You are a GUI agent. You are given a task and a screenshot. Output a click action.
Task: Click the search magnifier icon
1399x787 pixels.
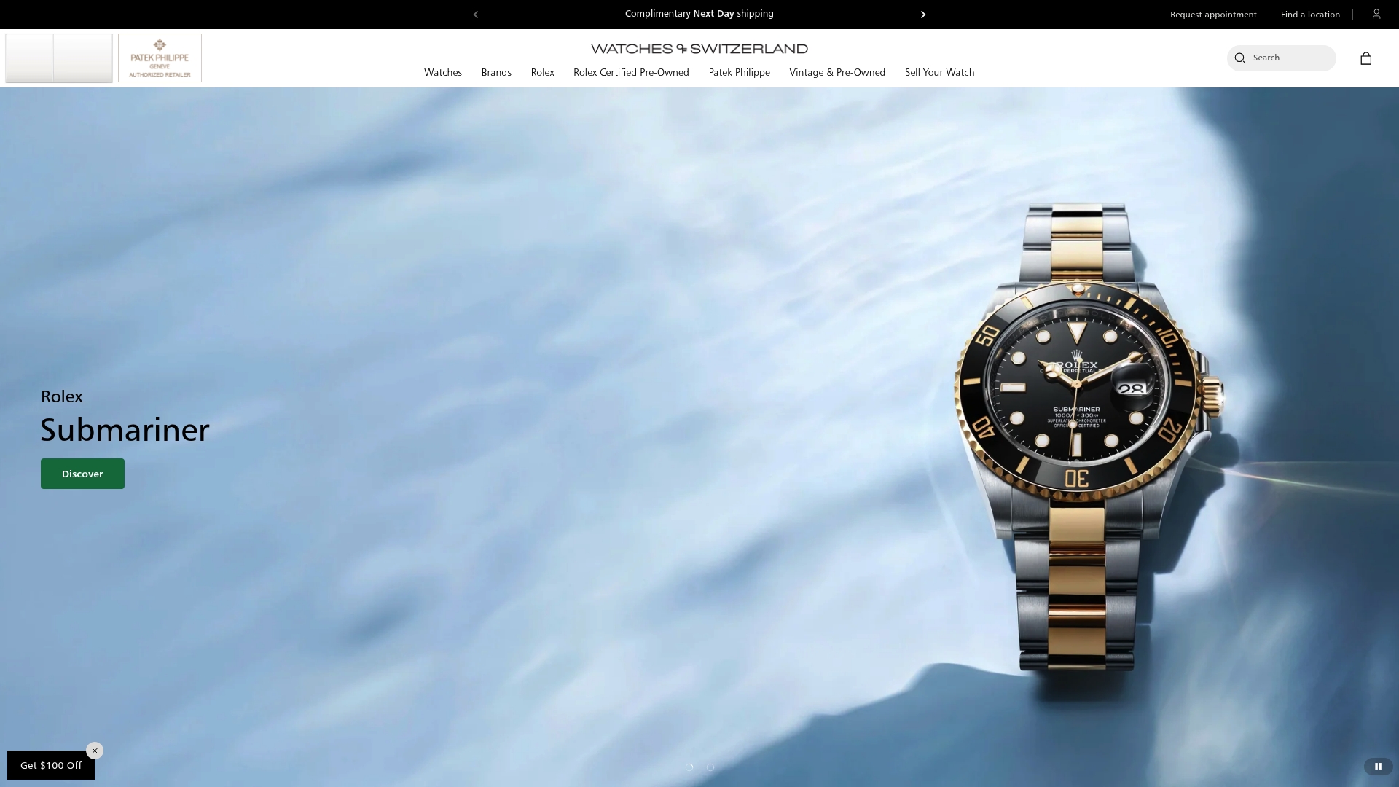1239,58
